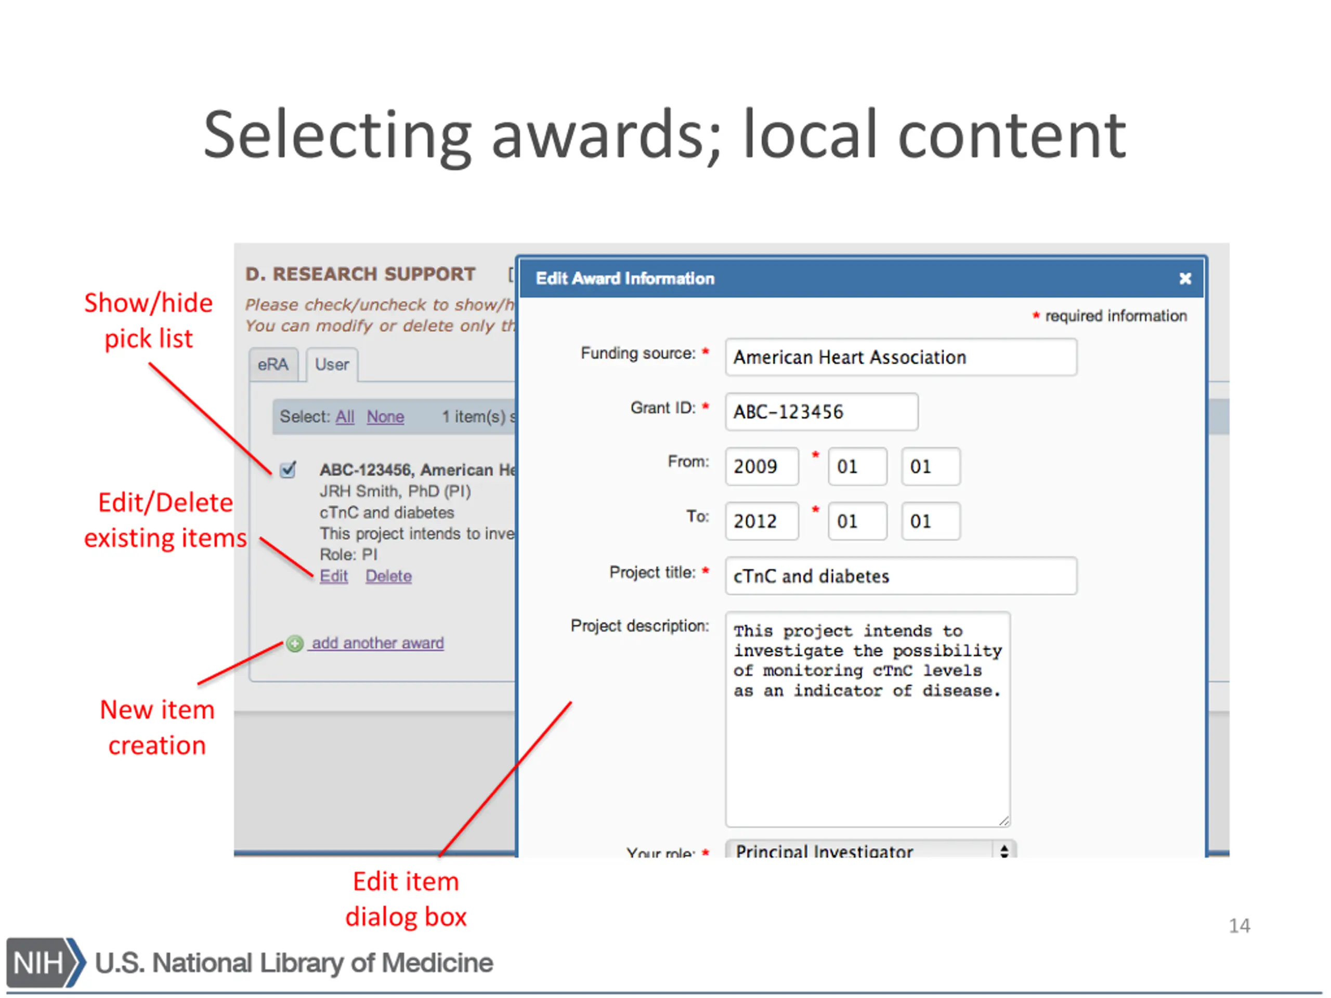1331x998 pixels.
Task: Click the 'Role: PI' text
Action: point(348,555)
